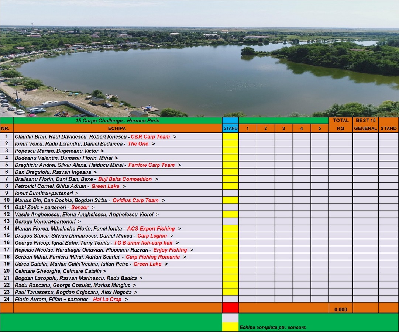Select the BEST 15 GENERAL header
This screenshot has width=399, height=332.
pos(365,125)
